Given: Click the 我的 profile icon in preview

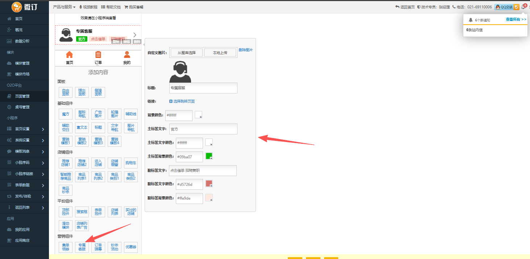Looking at the screenshot, I should coord(127,55).
